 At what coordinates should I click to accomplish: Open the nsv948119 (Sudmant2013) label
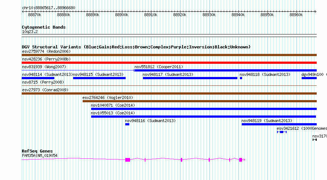(x=267, y=121)
